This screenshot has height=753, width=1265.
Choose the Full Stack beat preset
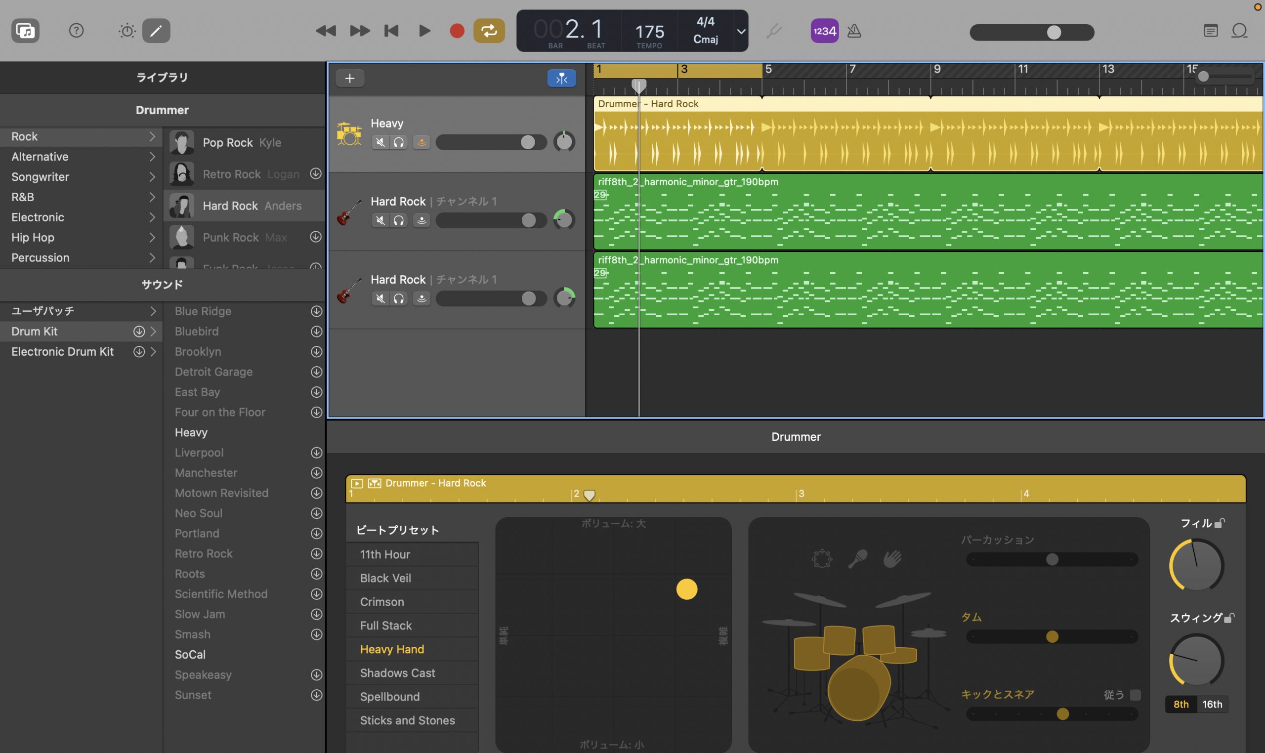tap(412, 626)
